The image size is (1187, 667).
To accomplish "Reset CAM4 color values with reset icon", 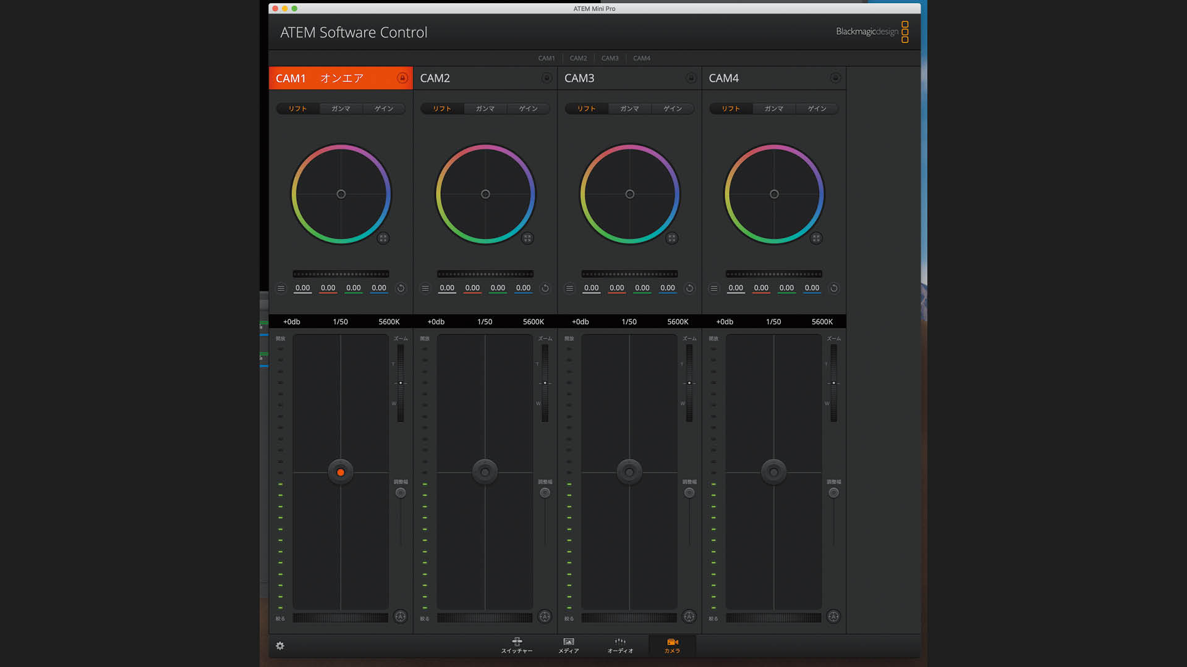I will [x=834, y=288].
